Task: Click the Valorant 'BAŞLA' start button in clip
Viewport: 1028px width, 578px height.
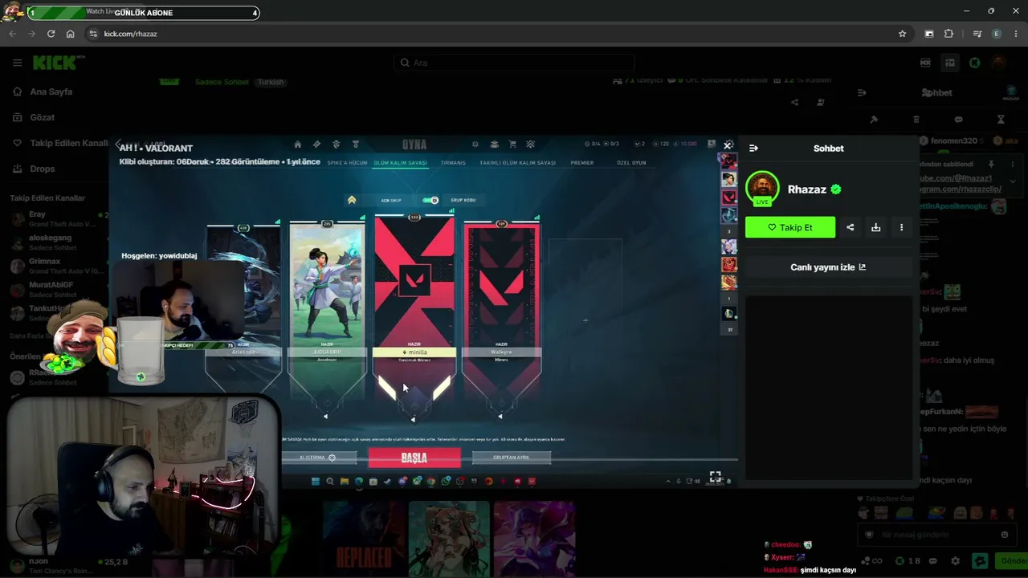Action: [x=414, y=458]
